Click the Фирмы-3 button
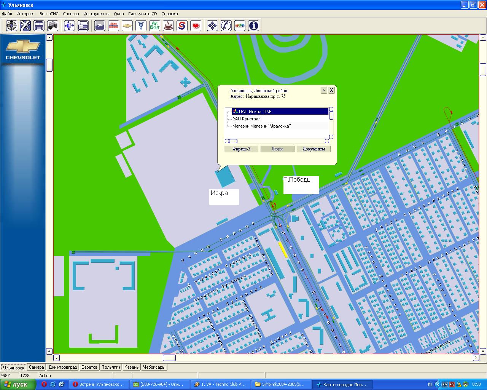487x390 pixels. click(241, 149)
